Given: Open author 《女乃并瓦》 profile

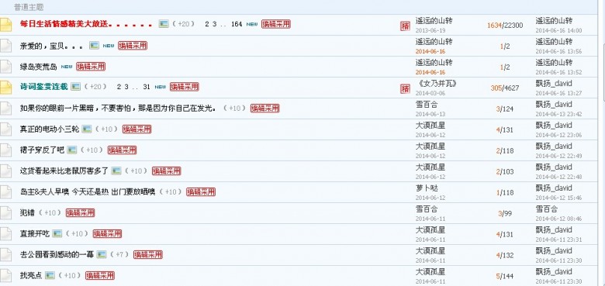Looking at the screenshot, I should tap(437, 83).
